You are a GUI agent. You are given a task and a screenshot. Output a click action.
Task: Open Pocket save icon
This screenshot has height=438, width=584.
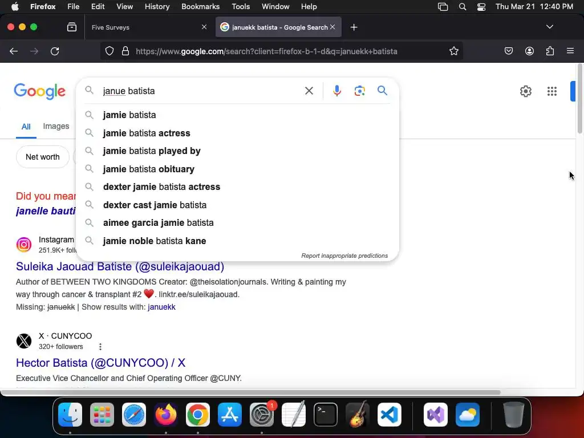[509, 51]
